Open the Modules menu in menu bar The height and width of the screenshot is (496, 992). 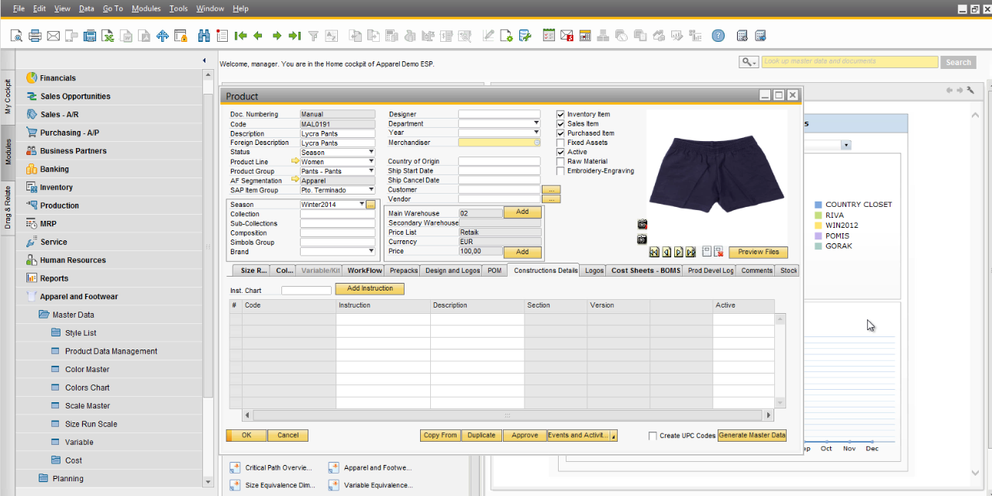pos(146,9)
